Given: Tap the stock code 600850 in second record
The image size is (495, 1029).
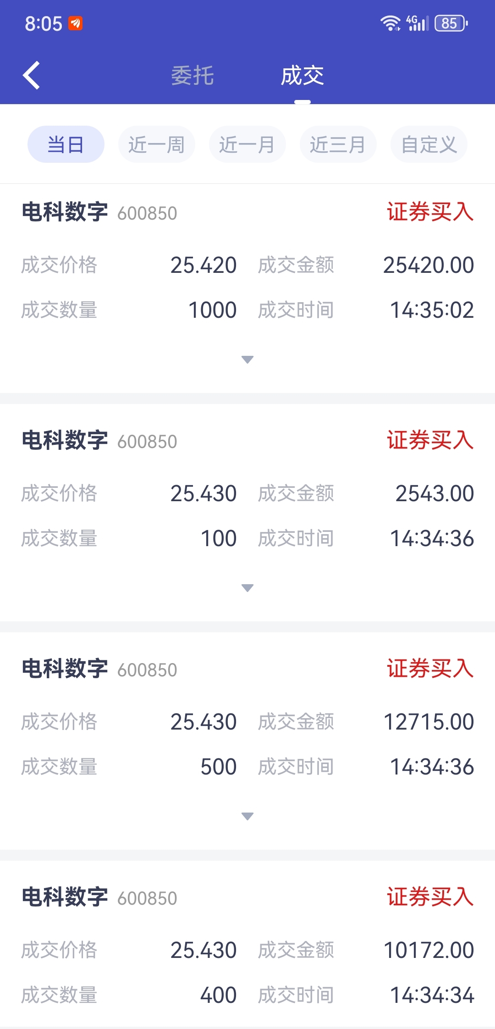Looking at the screenshot, I should (147, 442).
